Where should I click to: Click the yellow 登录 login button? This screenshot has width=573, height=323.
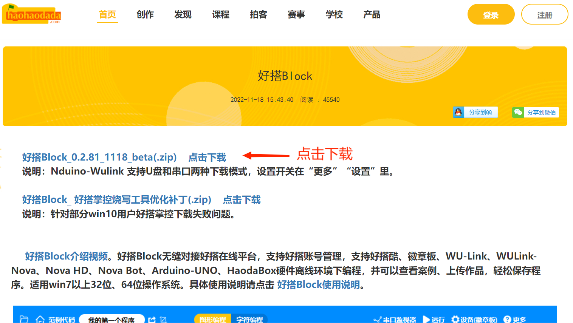[491, 14]
